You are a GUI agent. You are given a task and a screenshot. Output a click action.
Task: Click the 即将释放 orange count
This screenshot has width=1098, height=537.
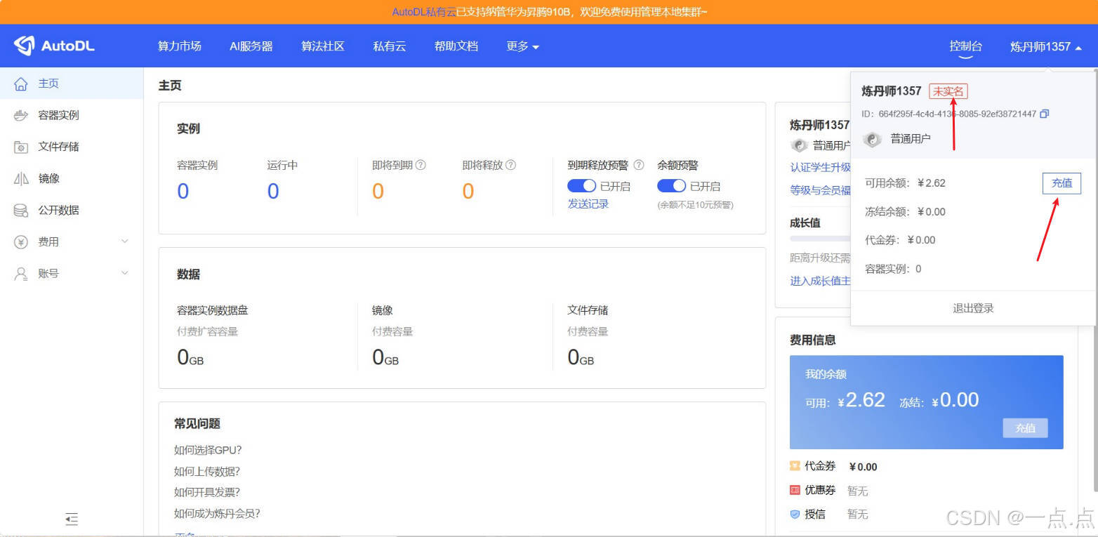point(468,191)
